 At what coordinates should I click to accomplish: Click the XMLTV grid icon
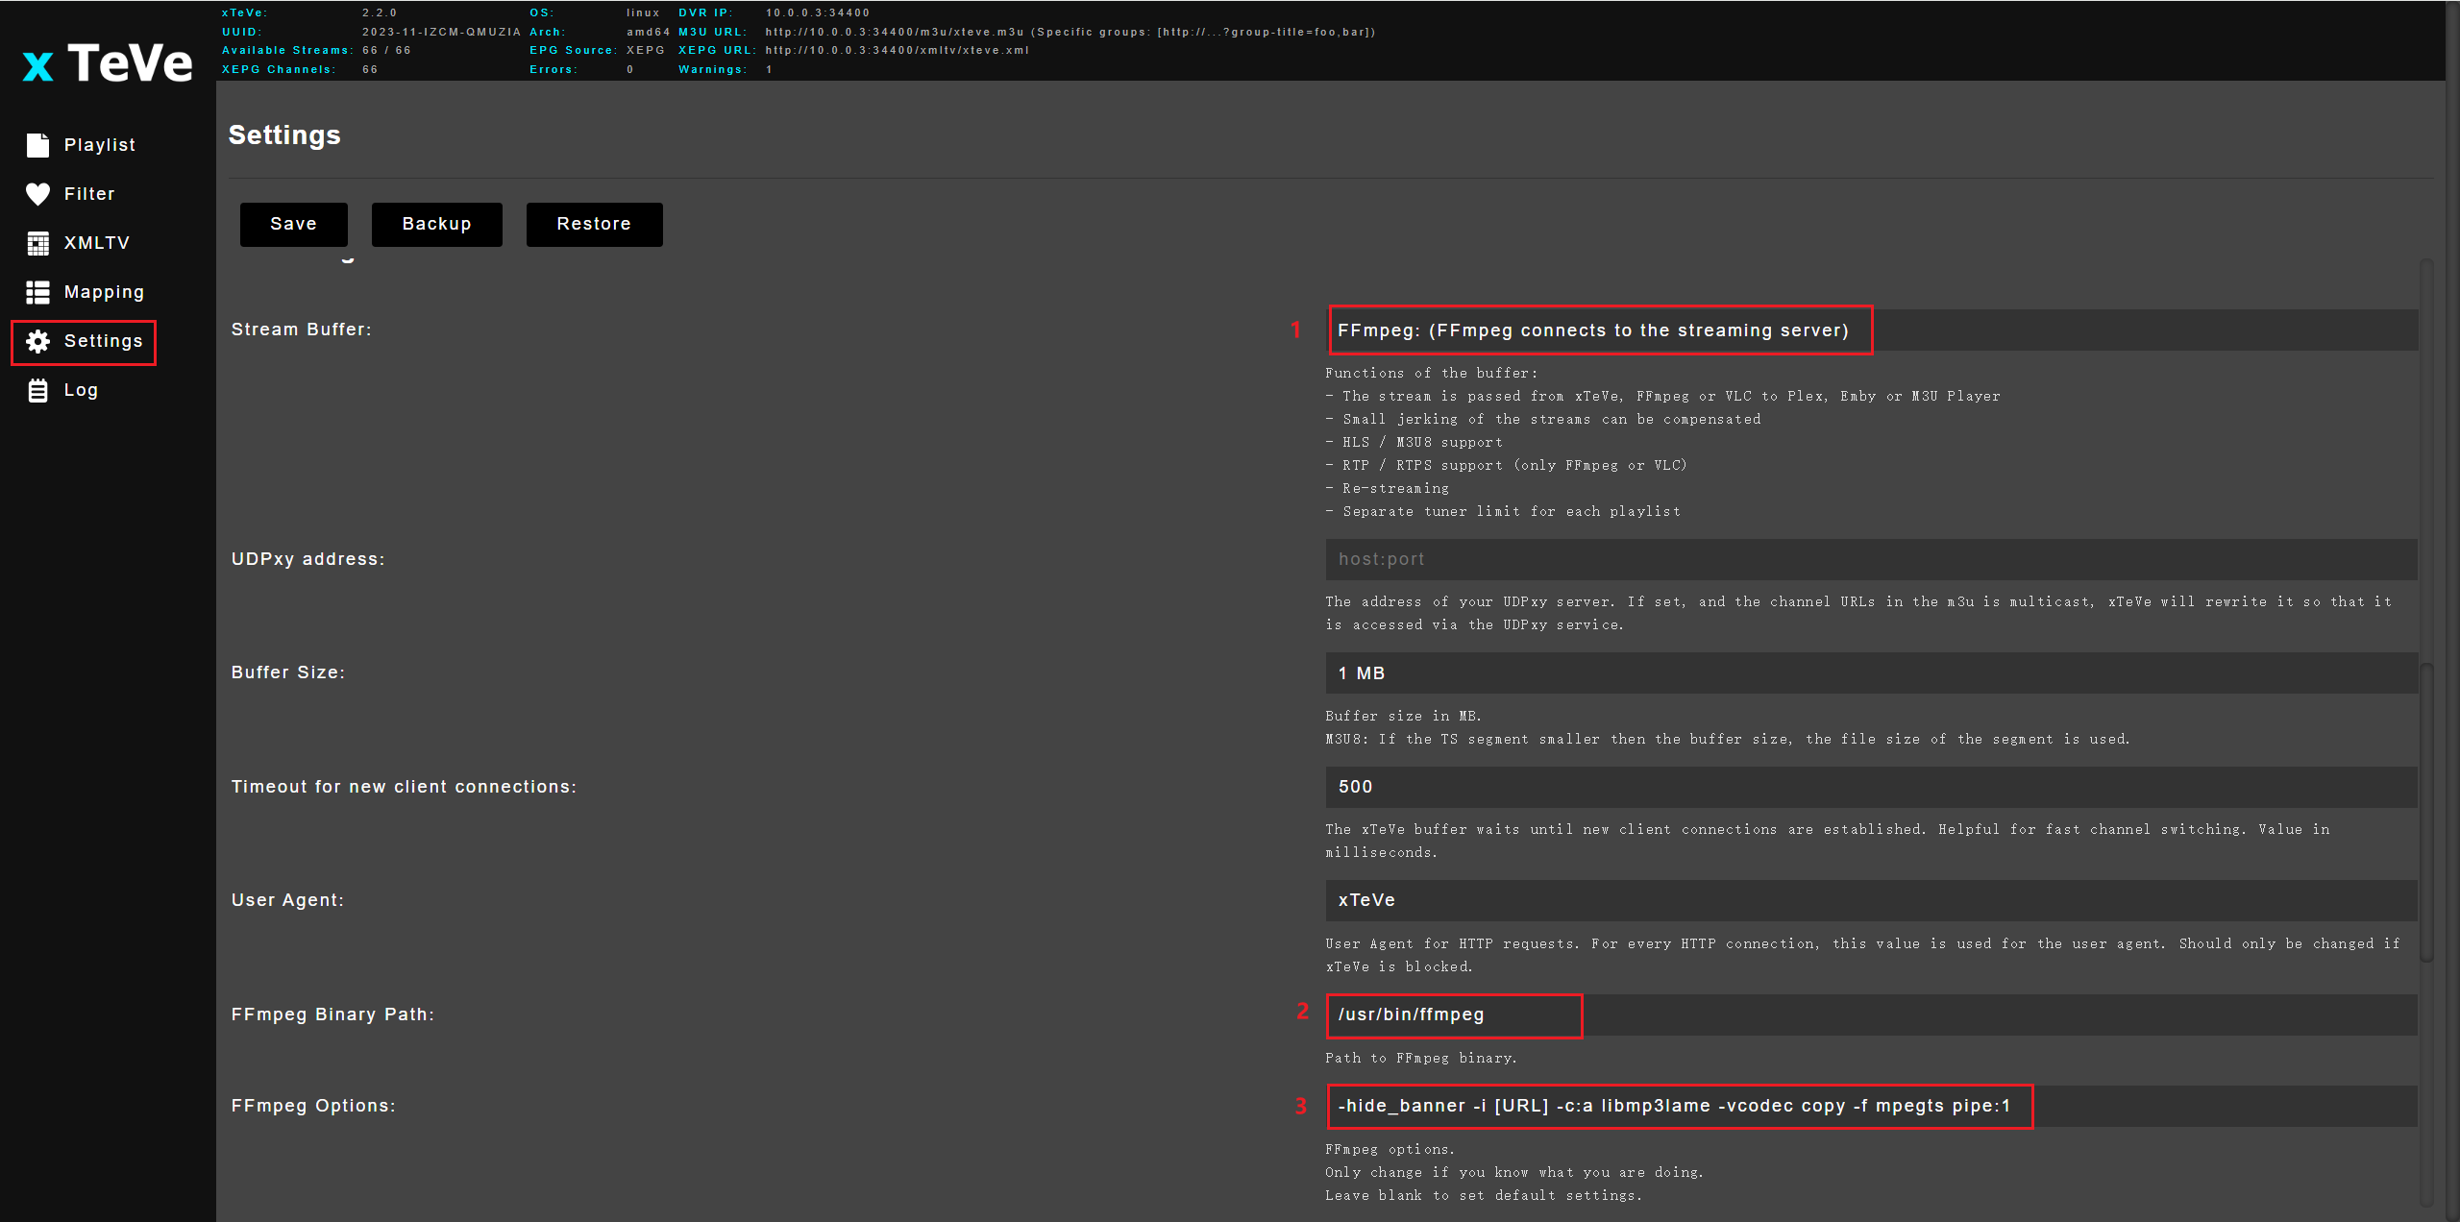tap(37, 243)
